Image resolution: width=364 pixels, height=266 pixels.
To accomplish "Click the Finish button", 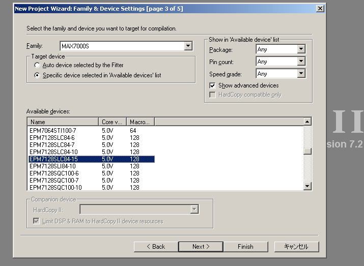I will pyautogui.click(x=245, y=247).
